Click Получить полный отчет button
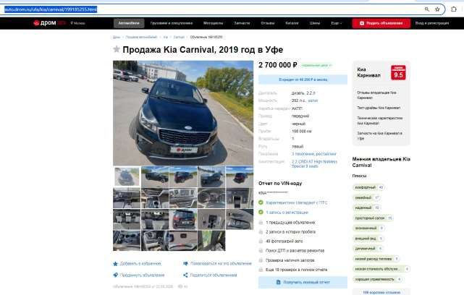 (x=303, y=282)
